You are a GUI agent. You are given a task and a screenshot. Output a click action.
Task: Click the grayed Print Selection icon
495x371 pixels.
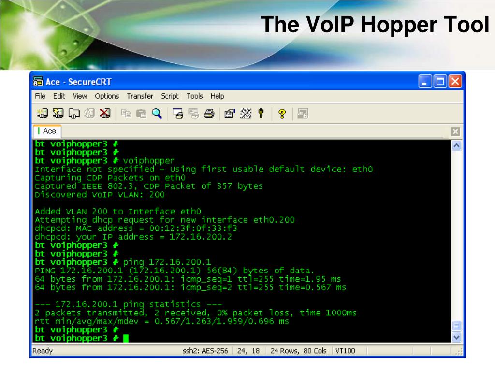[193, 113]
